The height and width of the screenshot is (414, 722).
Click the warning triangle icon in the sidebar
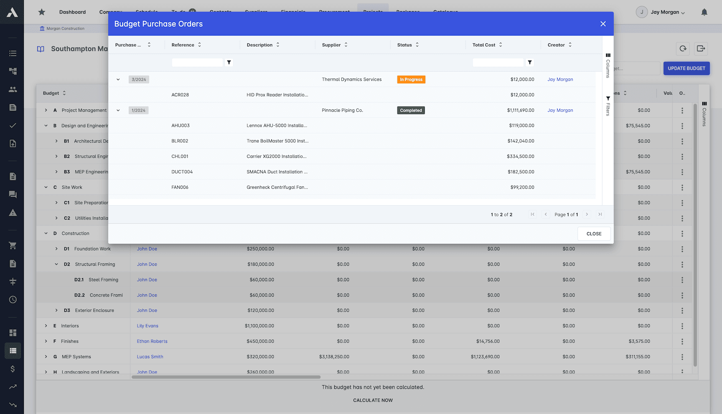[13, 212]
